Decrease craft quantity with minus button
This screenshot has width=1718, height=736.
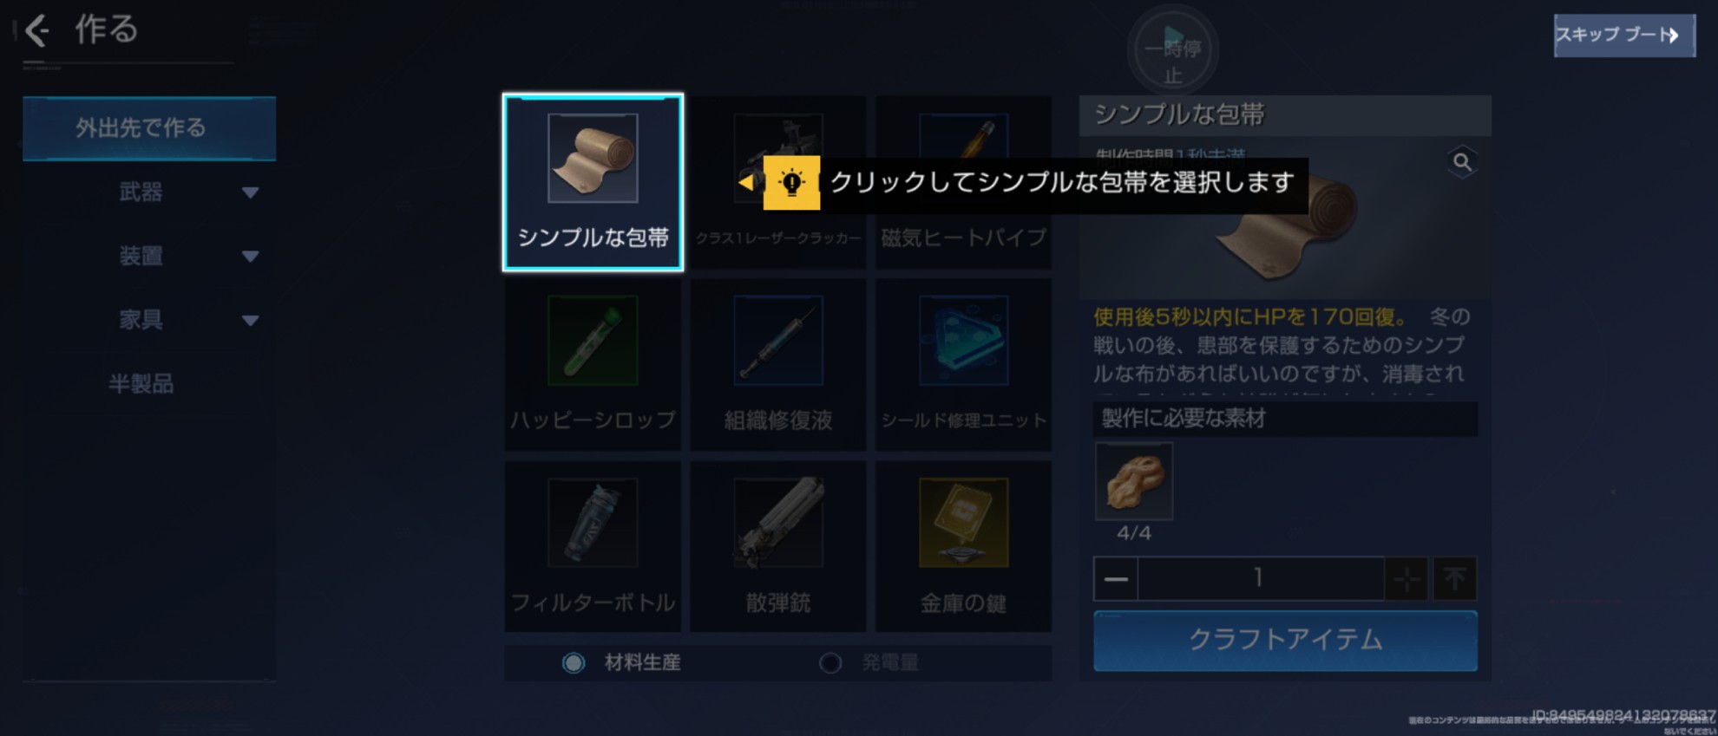[1116, 578]
